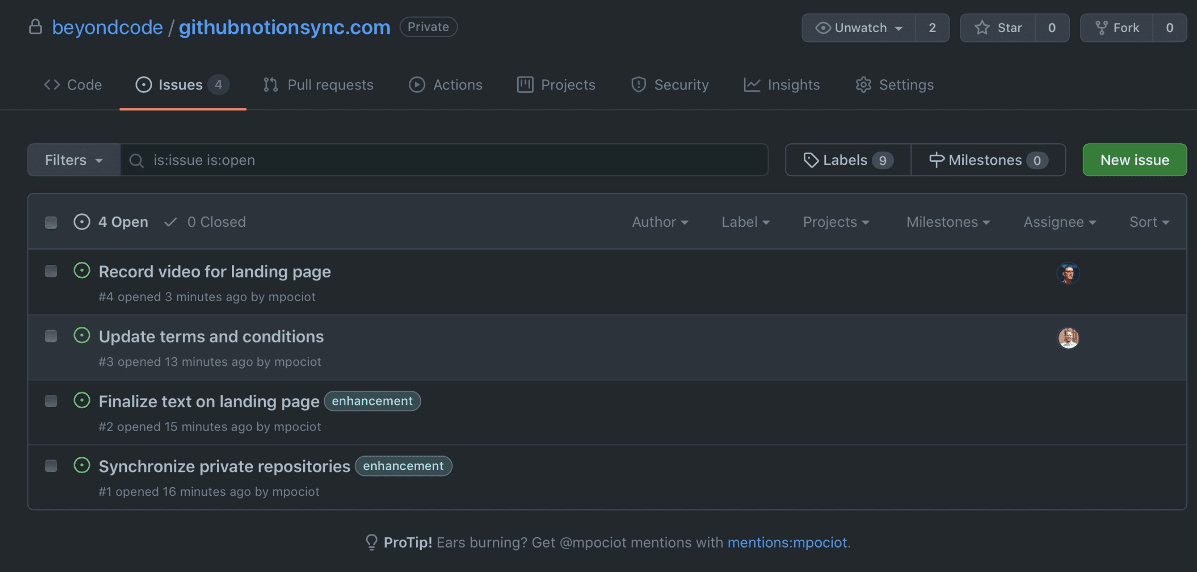Viewport: 1197px width, 572px height.
Task: Open assignee avatar on Record video issue
Action: click(1068, 273)
